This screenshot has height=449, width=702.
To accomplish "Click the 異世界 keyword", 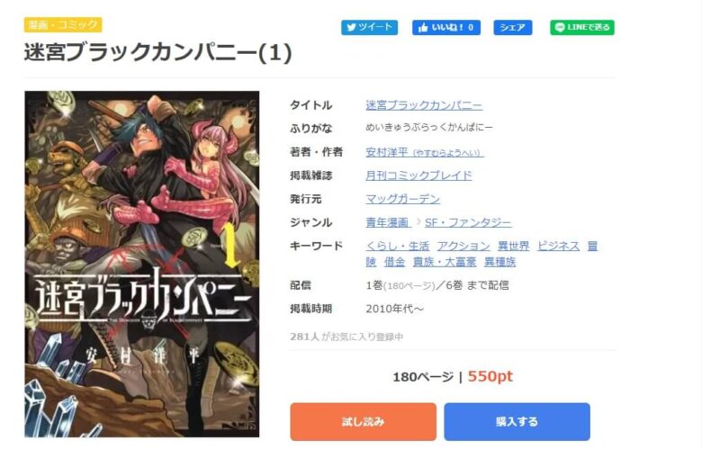I will [x=514, y=246].
